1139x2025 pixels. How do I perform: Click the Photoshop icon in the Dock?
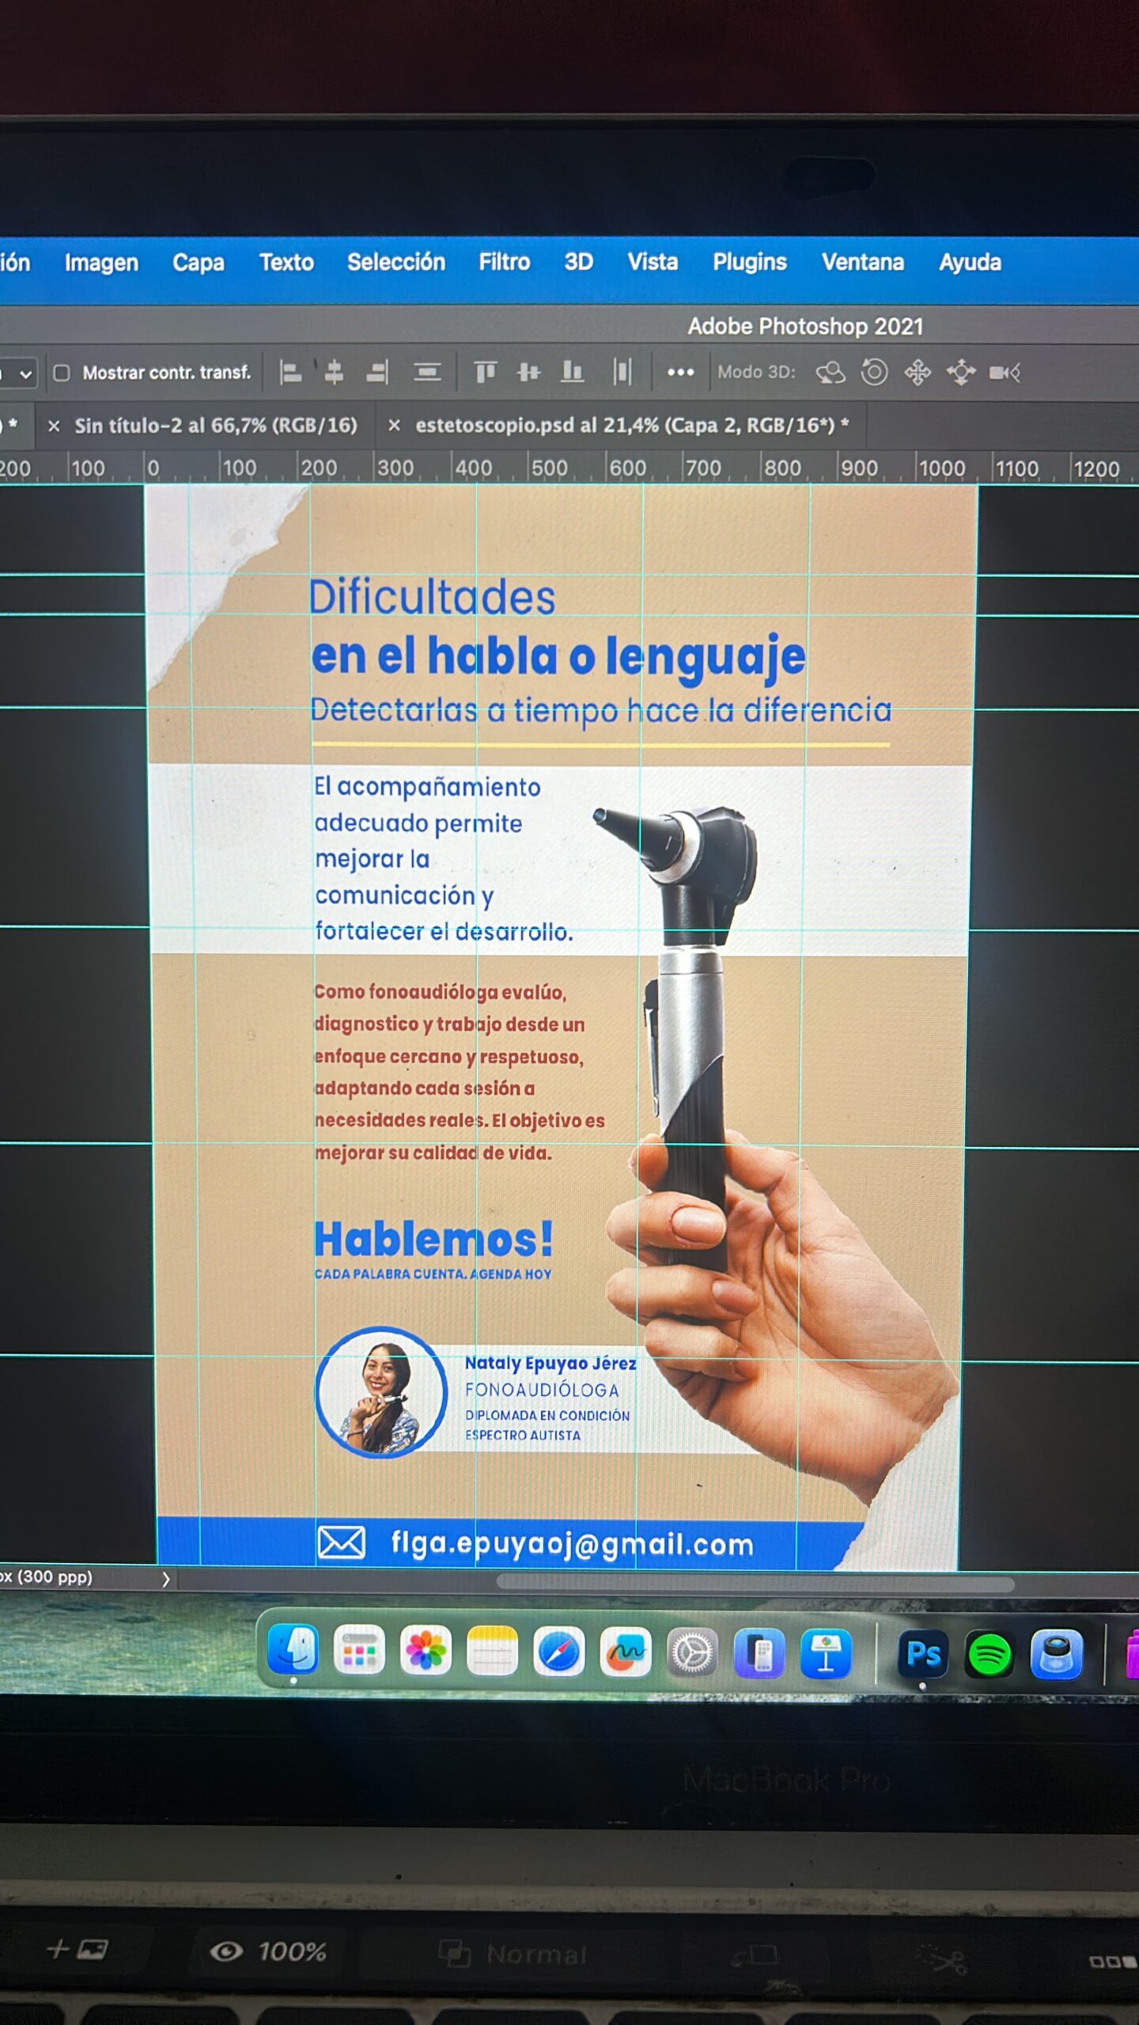click(922, 1654)
